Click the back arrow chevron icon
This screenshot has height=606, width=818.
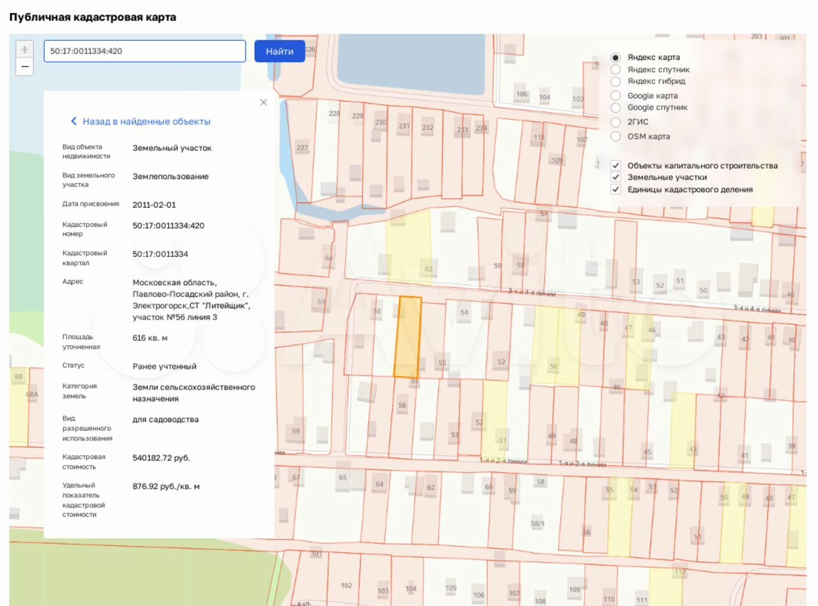point(73,121)
